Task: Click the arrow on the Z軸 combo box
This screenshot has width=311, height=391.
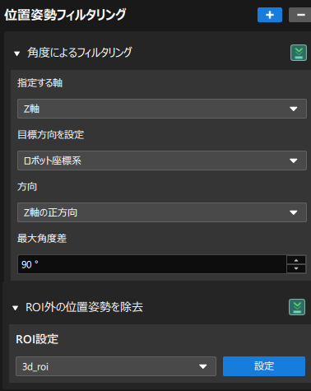Action: click(294, 109)
